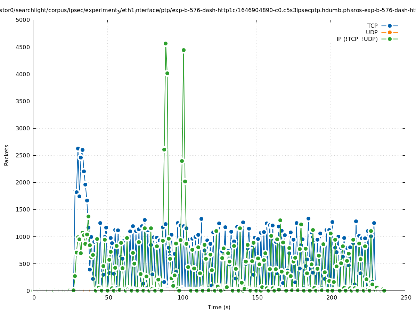Select the second-tallest green peak near 100s
This screenshot has height=312, width=416.
coord(183,50)
